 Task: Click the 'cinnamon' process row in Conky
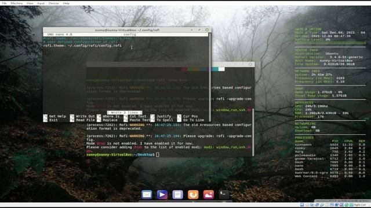(330, 145)
